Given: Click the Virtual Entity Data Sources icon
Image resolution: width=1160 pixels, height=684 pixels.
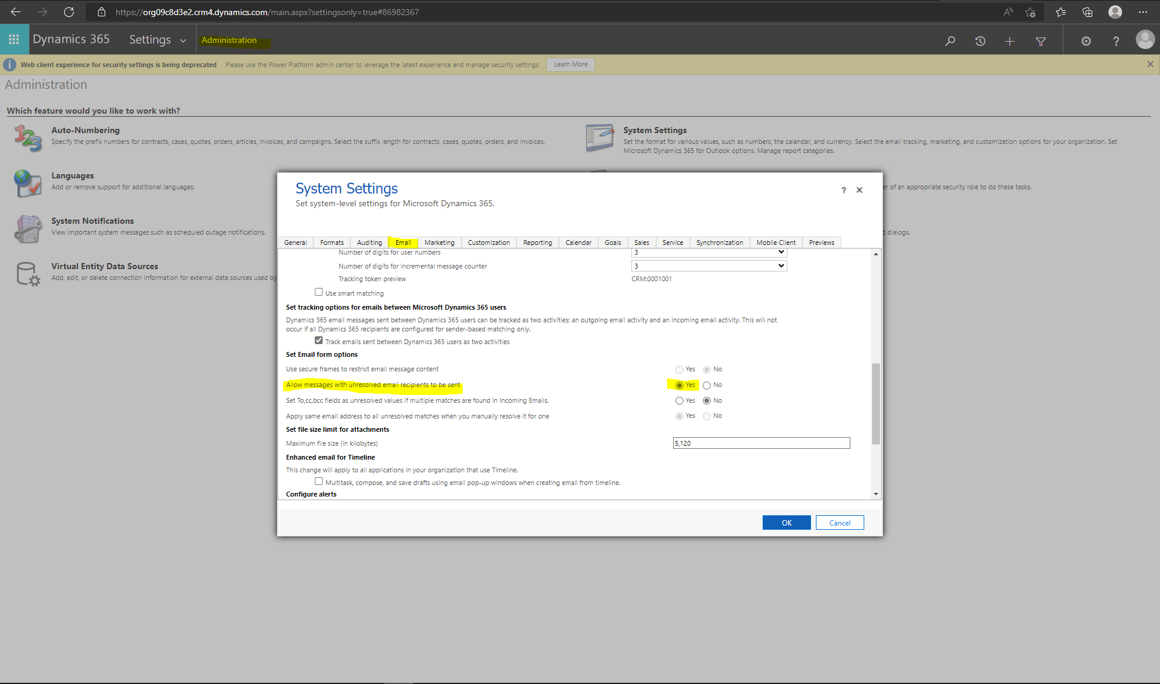Looking at the screenshot, I should tap(28, 274).
